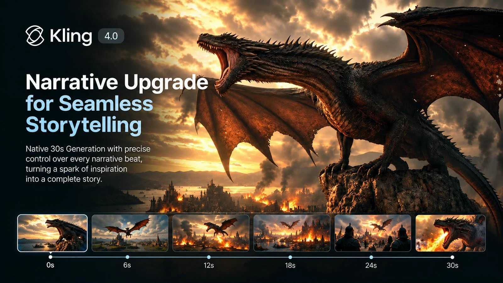
Task: Click the "Storytelling" headline word
Action: click(84, 125)
